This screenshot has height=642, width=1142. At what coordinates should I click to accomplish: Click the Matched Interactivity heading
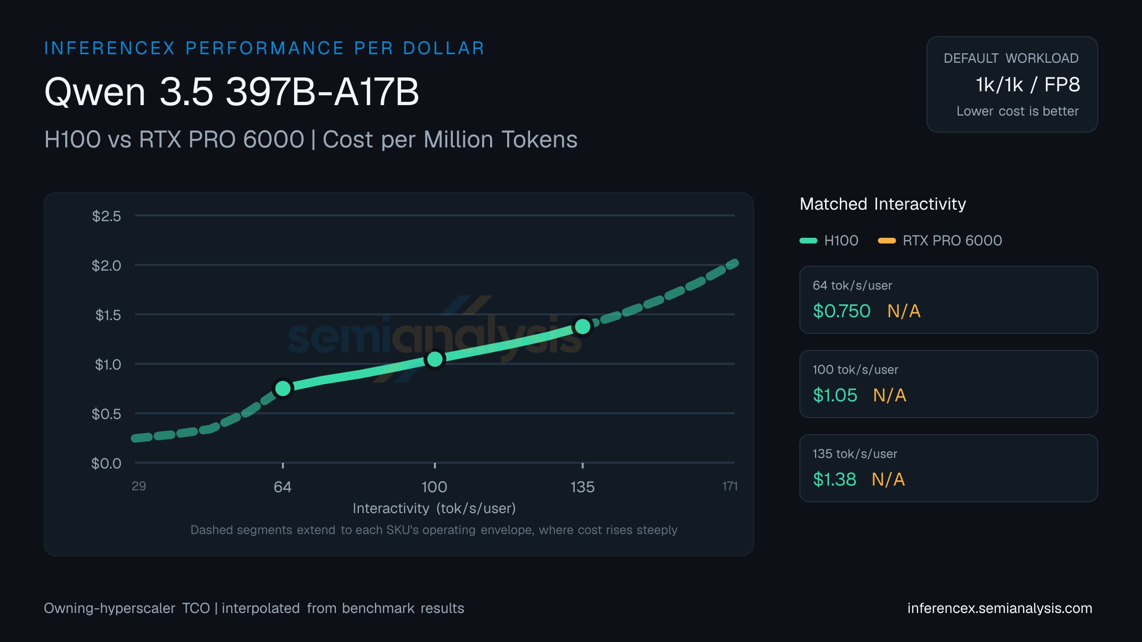tap(883, 204)
